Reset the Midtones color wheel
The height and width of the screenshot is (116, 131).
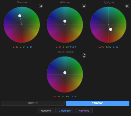pyautogui.click(x=84, y=6)
